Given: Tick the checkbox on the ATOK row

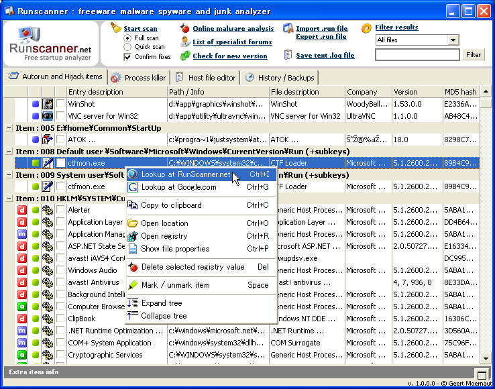Looking at the screenshot, I should (60, 140).
